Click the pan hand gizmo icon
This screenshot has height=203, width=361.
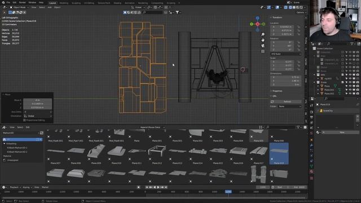coord(263,40)
